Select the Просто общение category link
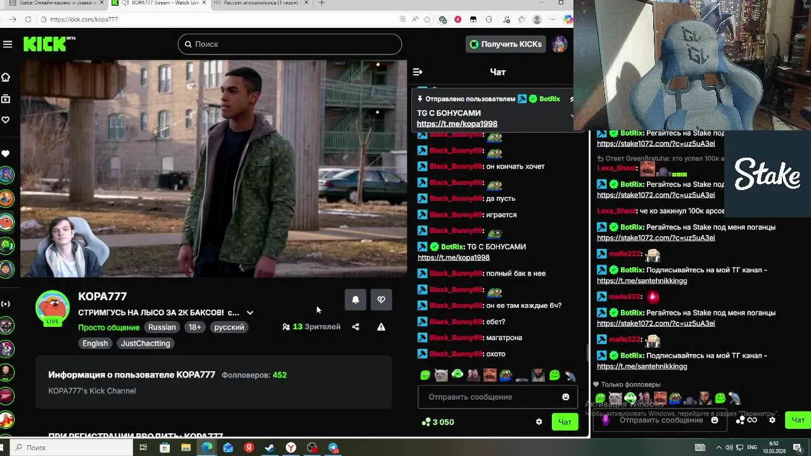 [x=109, y=327]
